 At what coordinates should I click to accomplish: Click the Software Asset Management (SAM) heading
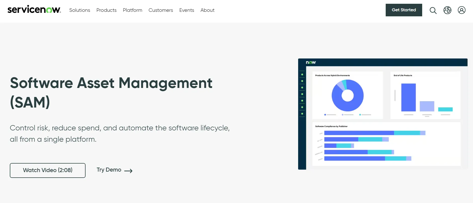point(111,92)
